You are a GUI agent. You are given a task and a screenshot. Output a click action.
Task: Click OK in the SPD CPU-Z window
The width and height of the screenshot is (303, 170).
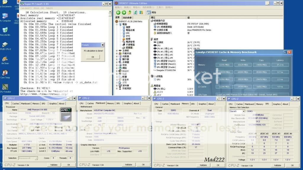(292, 165)
